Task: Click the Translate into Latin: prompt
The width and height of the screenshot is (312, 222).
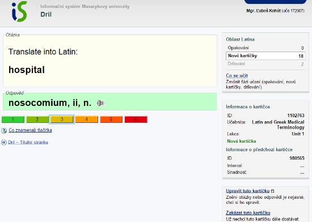Action: click(43, 52)
